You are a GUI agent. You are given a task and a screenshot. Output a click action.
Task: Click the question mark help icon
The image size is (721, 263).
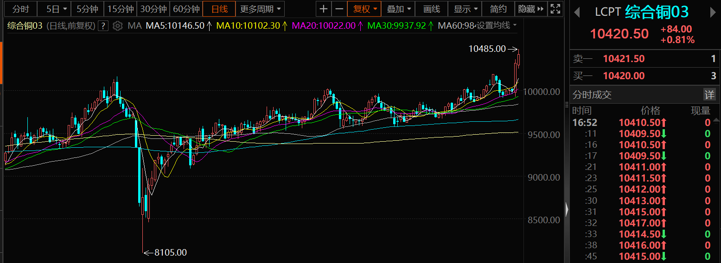(x=104, y=26)
